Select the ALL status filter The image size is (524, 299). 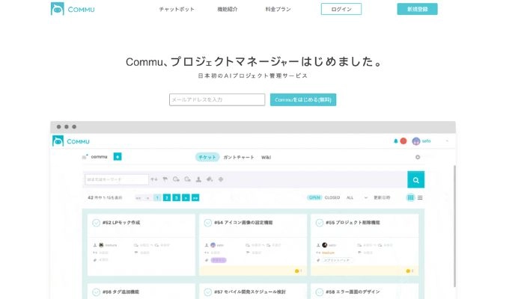[350, 197]
